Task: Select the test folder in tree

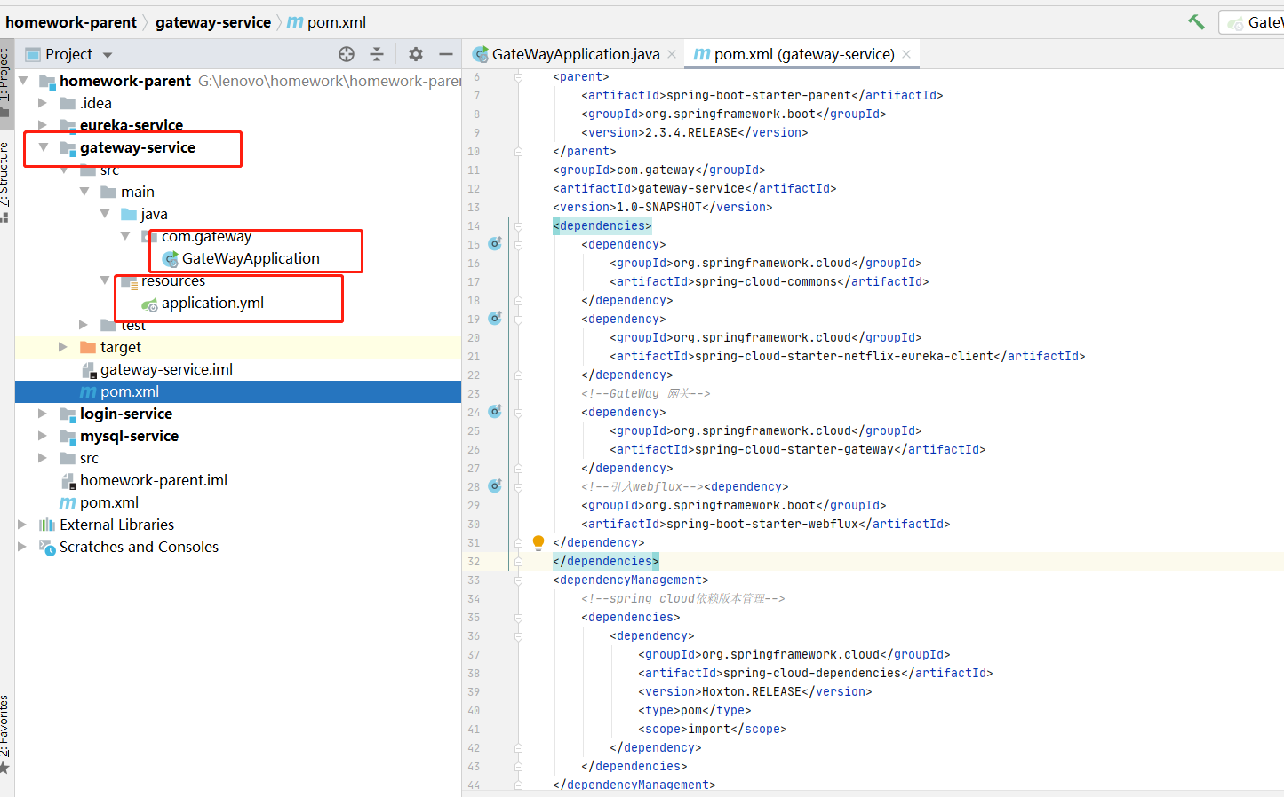Action: (133, 325)
